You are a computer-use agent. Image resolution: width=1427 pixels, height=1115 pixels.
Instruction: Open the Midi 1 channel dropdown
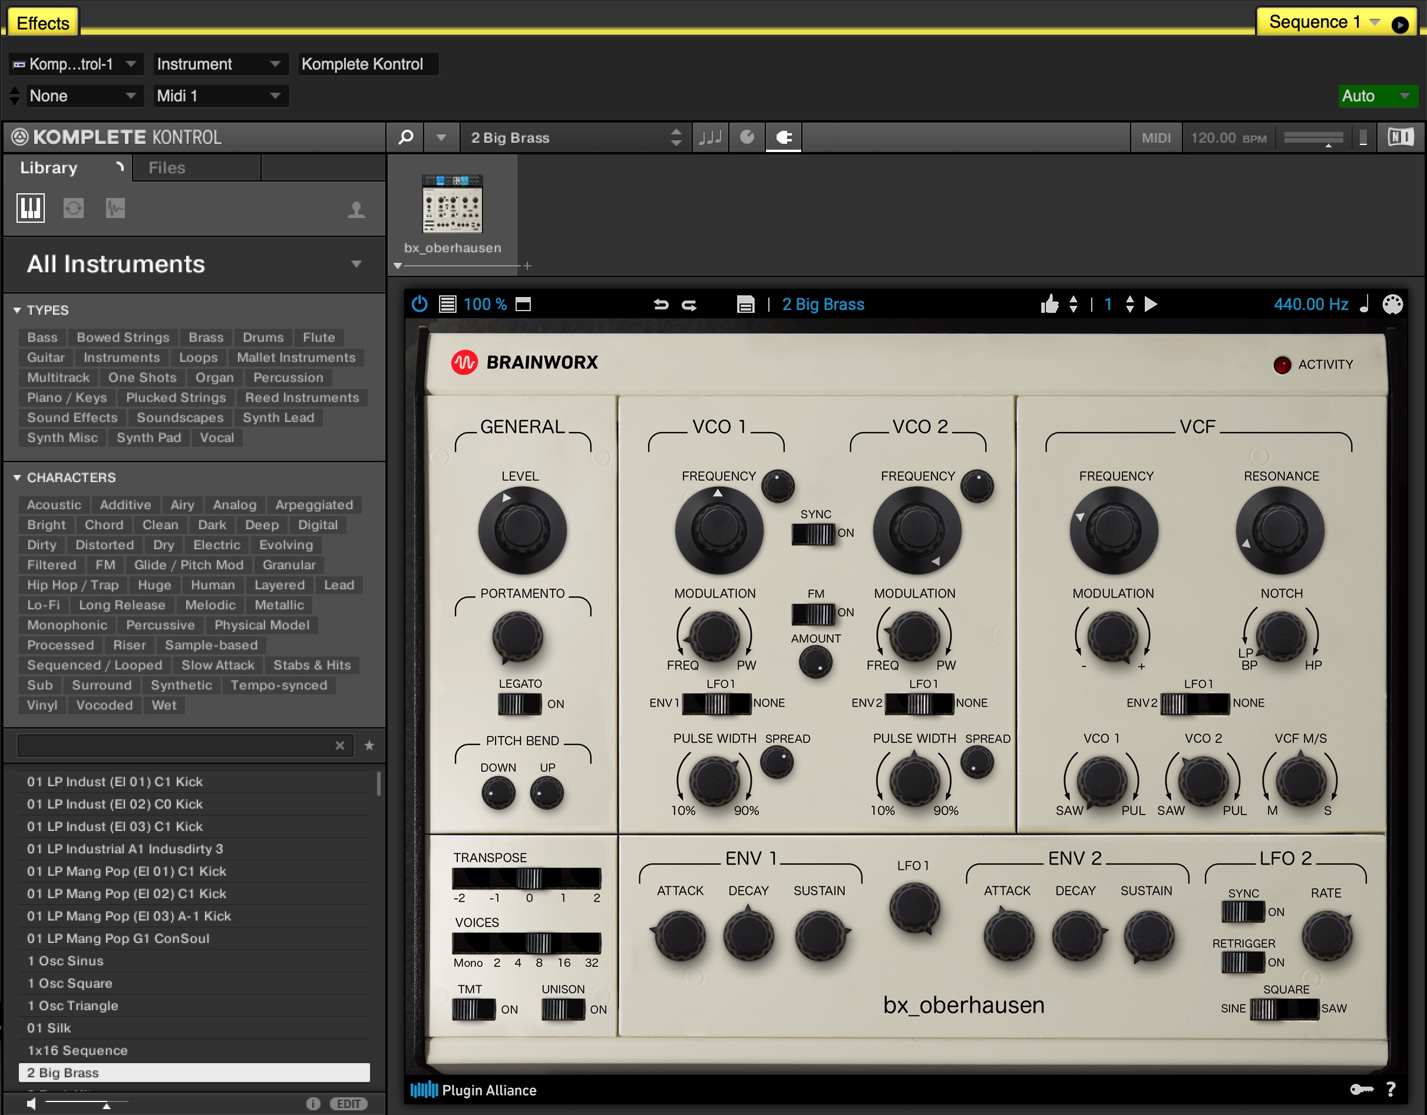tap(220, 96)
